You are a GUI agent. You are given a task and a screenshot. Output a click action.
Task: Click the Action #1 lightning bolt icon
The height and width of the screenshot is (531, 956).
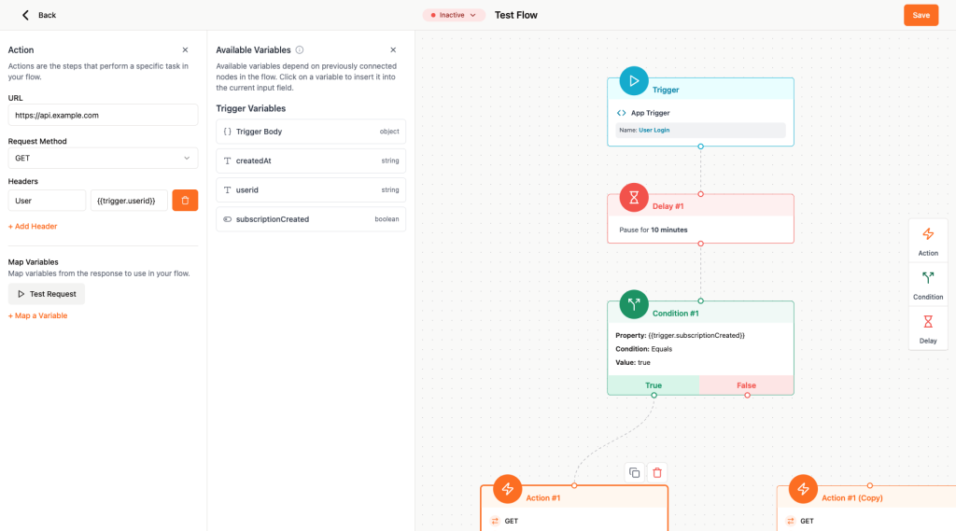pos(508,489)
